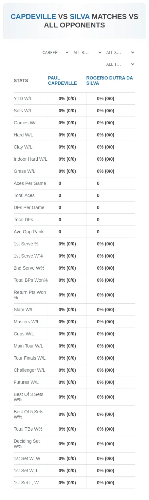Image resolution: width=149 pixels, height=500 pixels.
Task: Click the 1st Serve % row label
Action: point(26,244)
